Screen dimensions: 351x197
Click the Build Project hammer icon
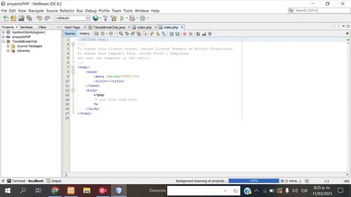(x=105, y=18)
